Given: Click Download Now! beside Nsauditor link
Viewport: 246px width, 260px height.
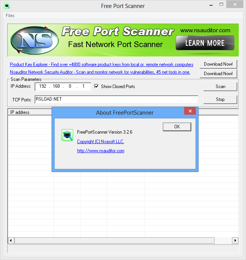Looking at the screenshot, I should [218, 74].
